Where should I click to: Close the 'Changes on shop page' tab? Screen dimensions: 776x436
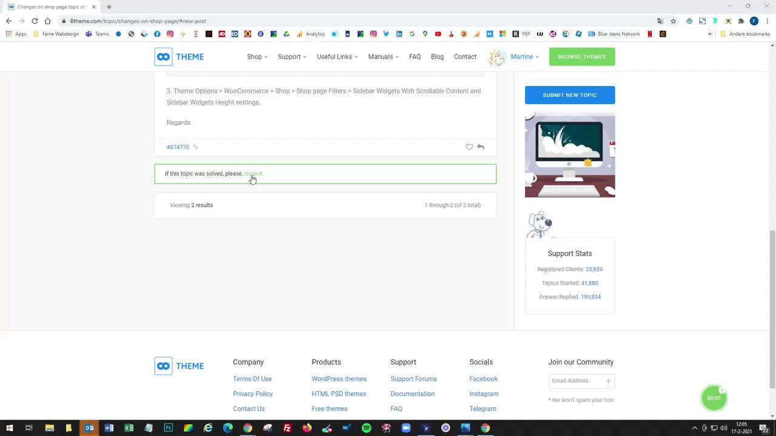point(93,7)
